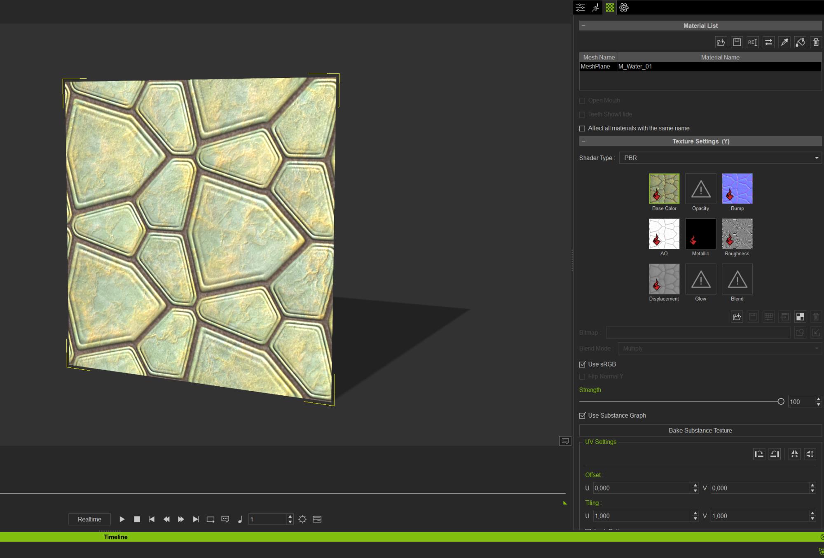Click the swap materials arrows icon
Screen dimensions: 824x558
pos(768,42)
